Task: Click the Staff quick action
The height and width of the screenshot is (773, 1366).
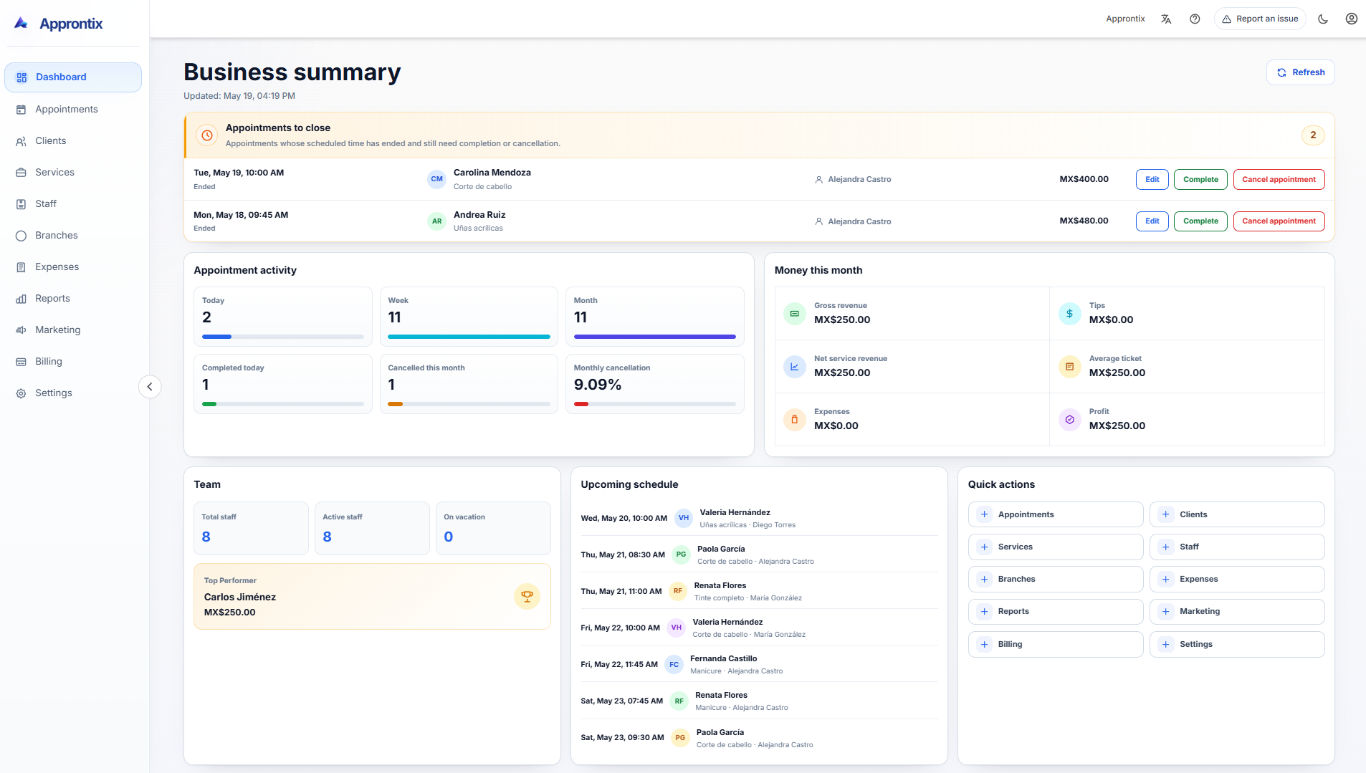Action: click(1237, 547)
